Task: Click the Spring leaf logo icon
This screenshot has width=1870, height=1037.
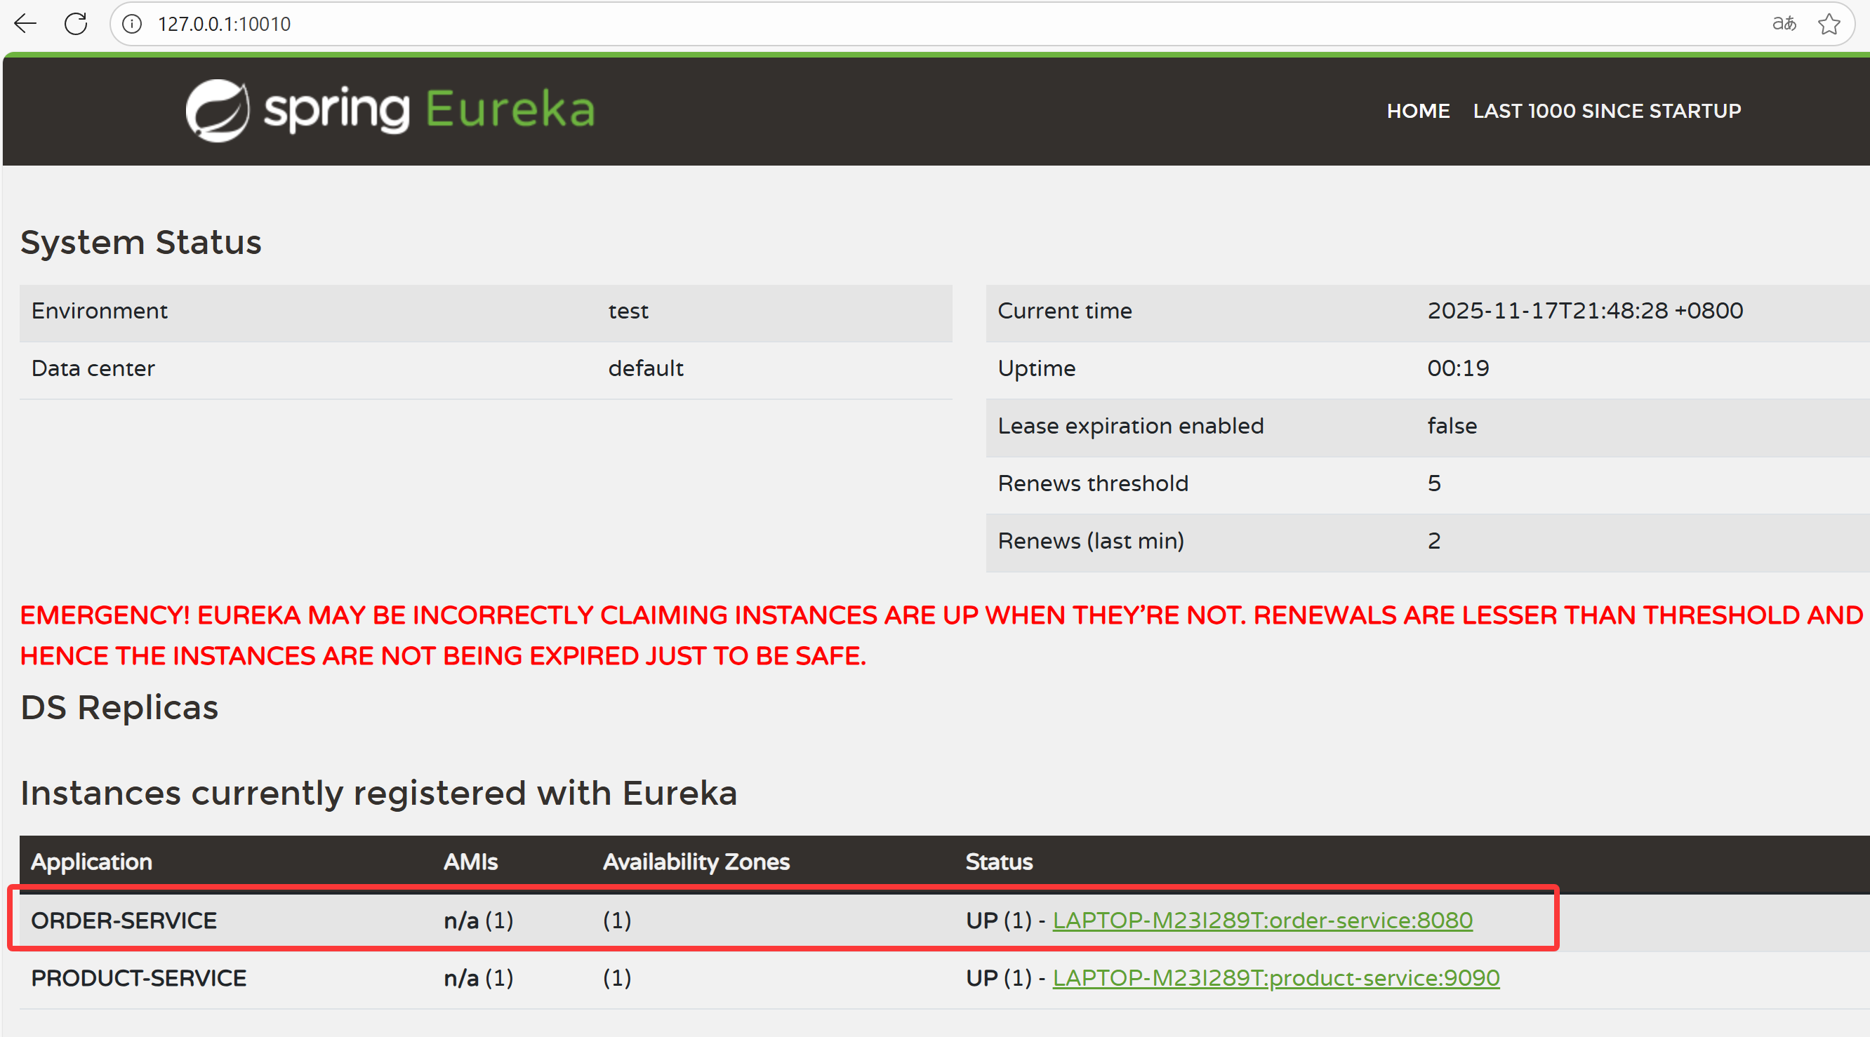Action: [217, 110]
